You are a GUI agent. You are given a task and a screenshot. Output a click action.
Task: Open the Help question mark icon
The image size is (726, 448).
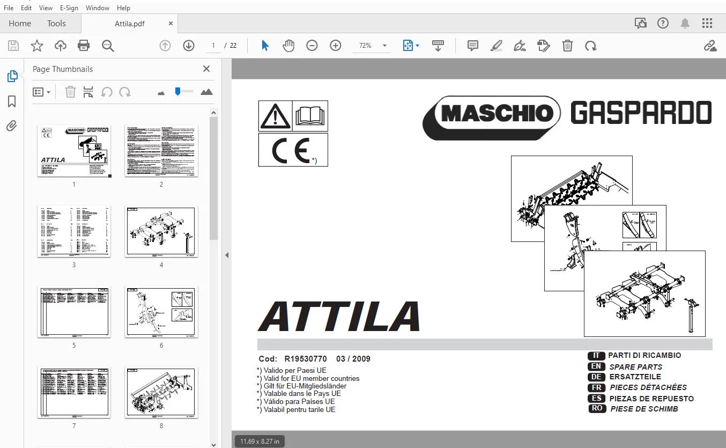pyautogui.click(x=663, y=23)
